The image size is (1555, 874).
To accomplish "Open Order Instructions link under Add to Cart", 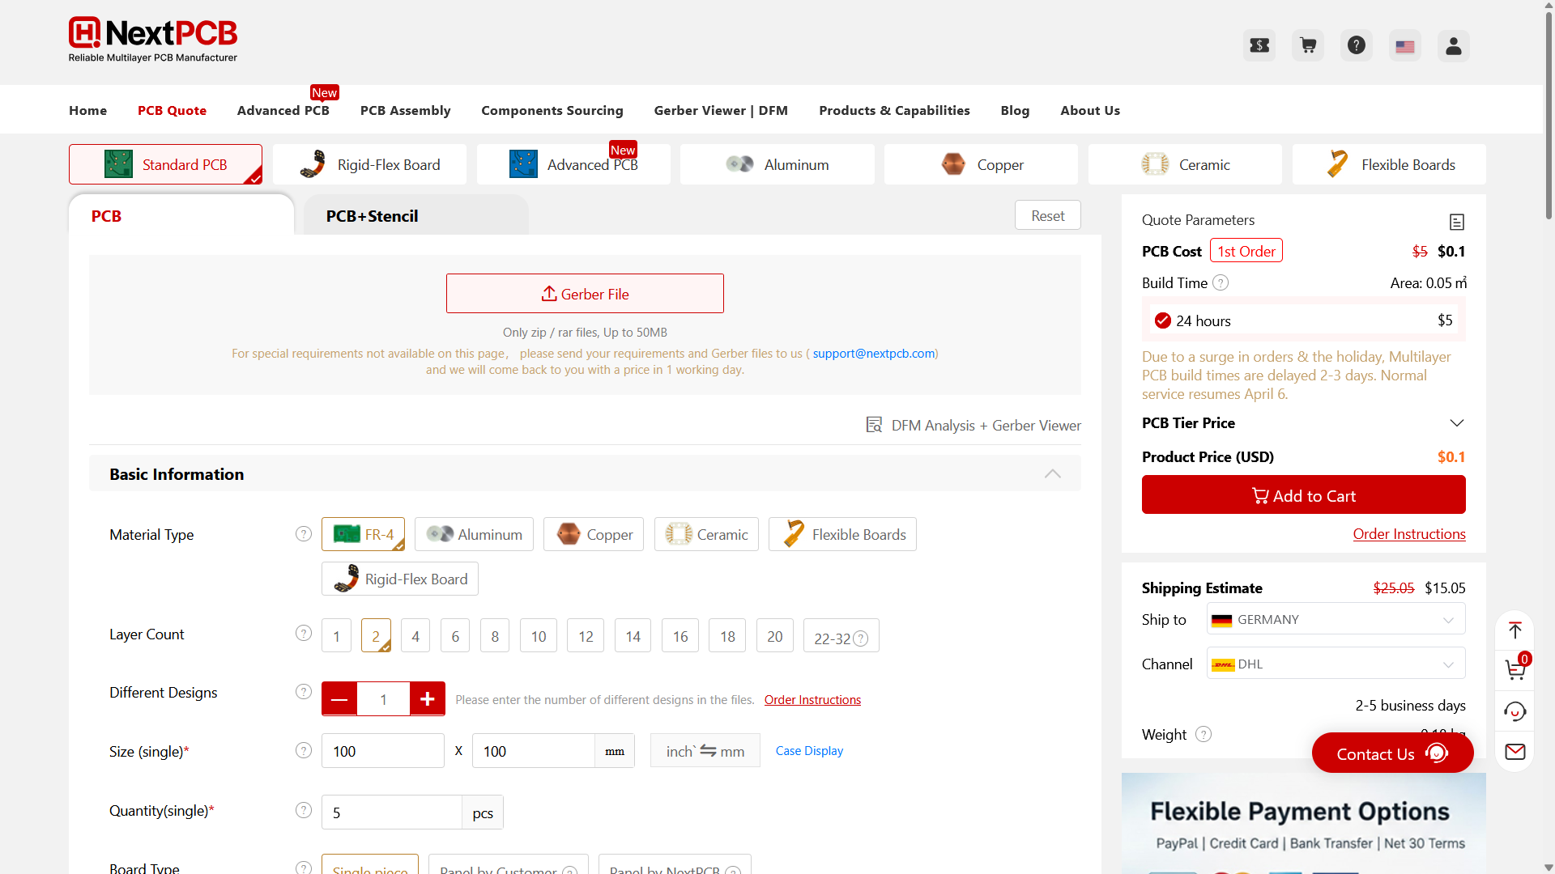I will pos(1409,533).
